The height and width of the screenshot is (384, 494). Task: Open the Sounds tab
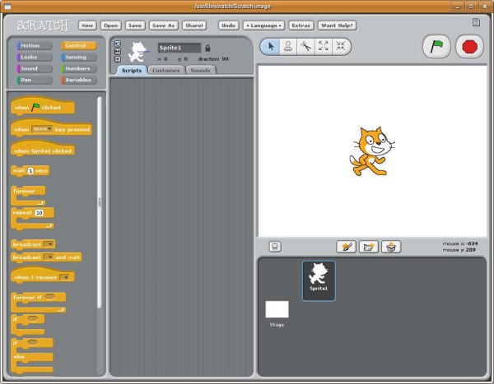pyautogui.click(x=199, y=71)
